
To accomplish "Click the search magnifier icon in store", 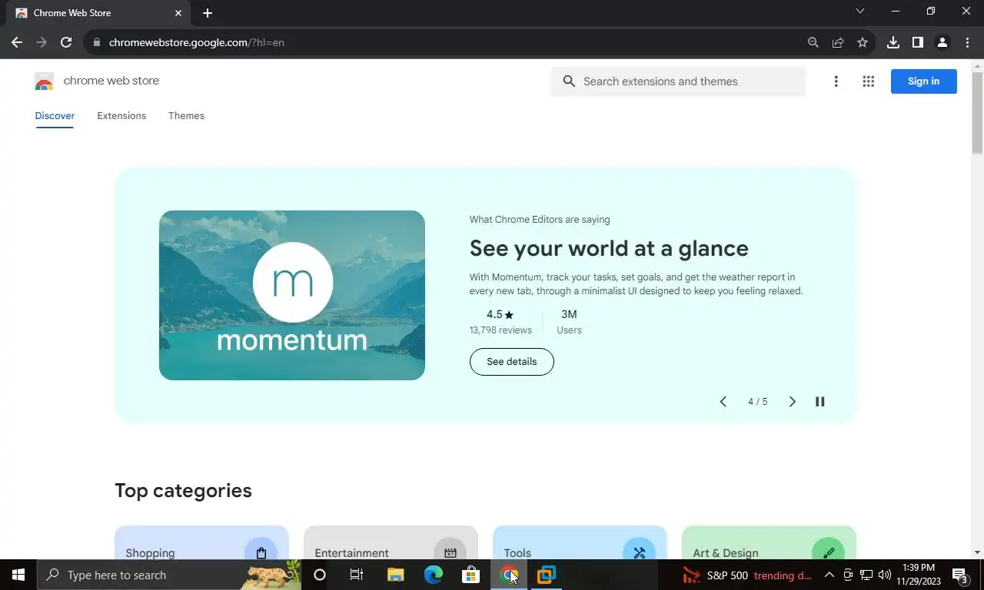I will (569, 81).
